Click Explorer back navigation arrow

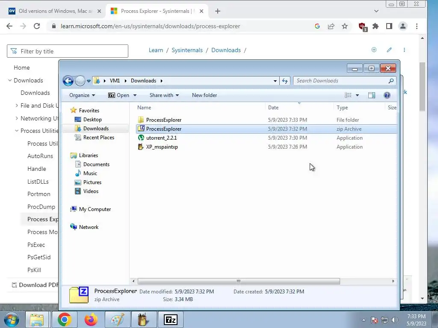tap(68, 81)
